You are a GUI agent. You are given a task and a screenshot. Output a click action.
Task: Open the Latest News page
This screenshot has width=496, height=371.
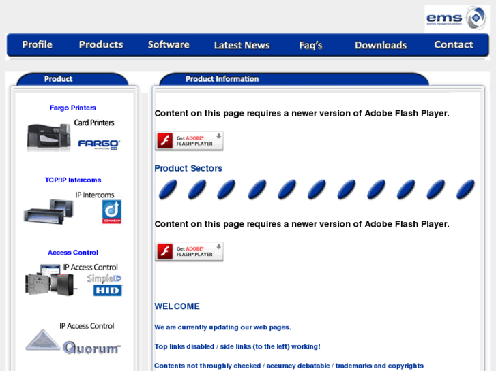click(x=242, y=45)
